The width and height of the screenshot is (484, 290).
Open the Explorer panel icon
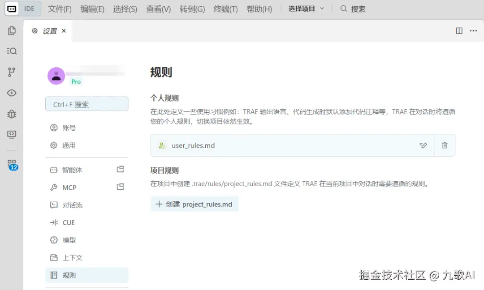pyautogui.click(x=12, y=30)
